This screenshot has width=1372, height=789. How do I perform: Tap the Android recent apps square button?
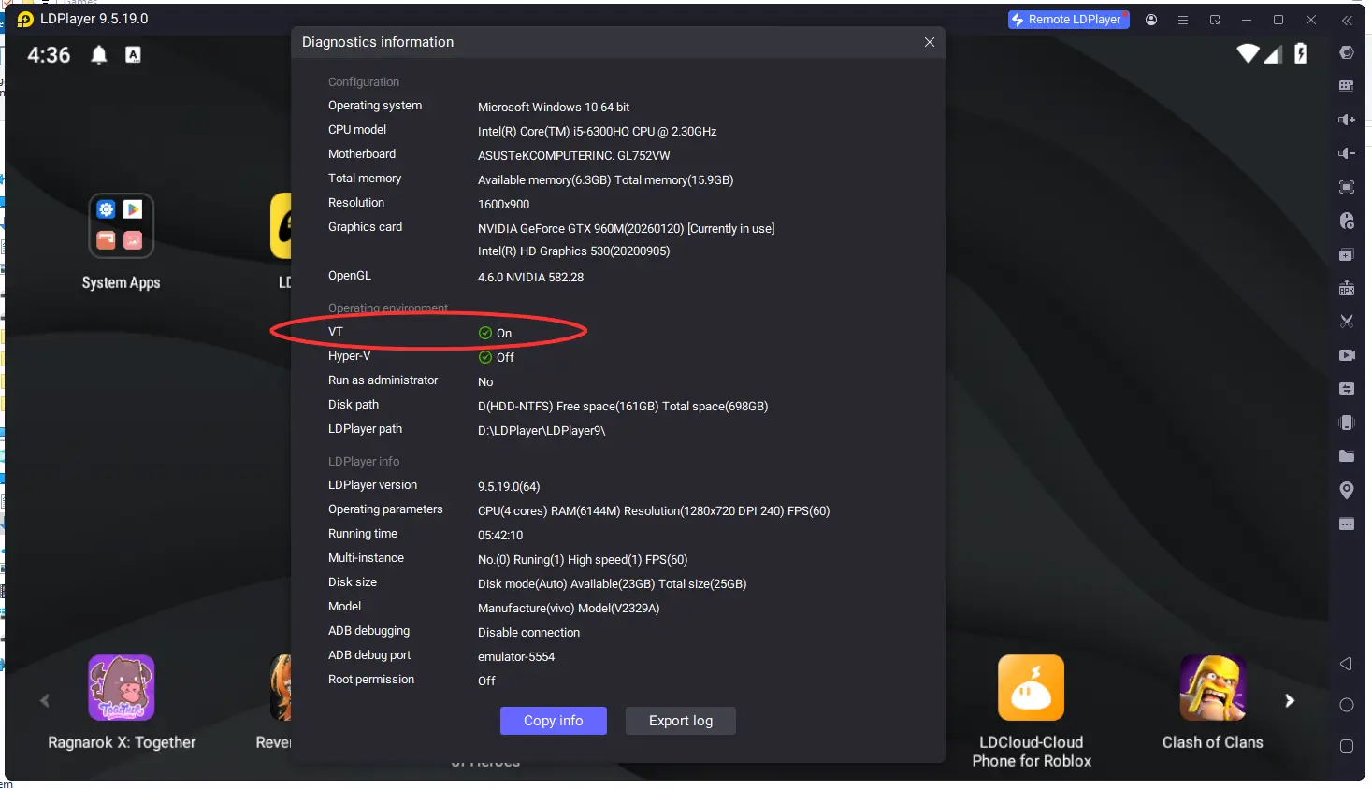pyautogui.click(x=1346, y=746)
